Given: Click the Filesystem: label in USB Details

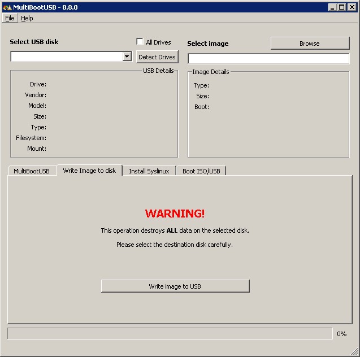Looking at the screenshot, I should [31, 138].
